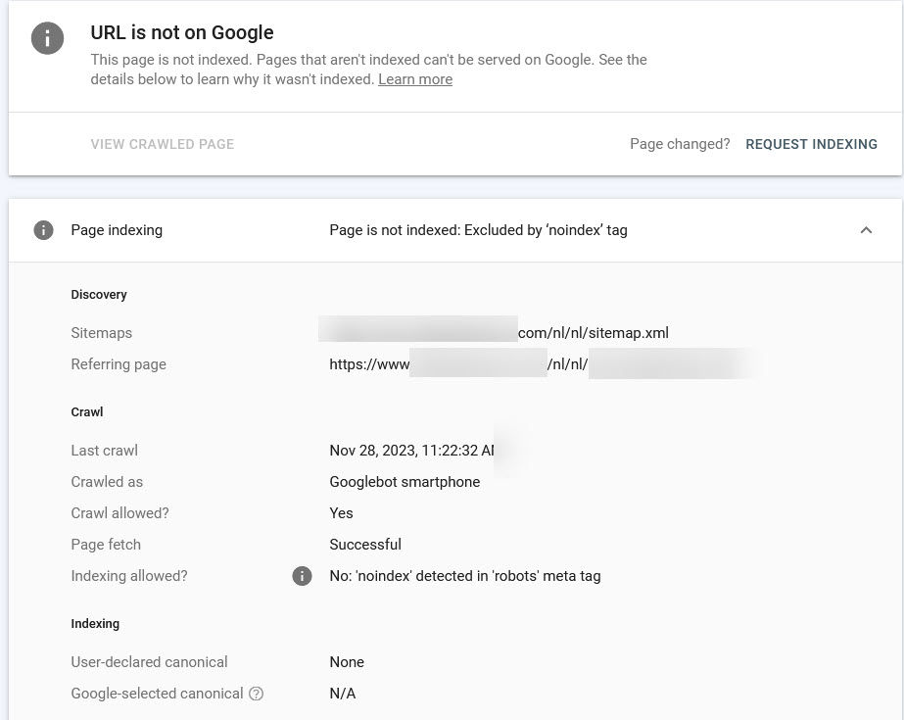Click the 'N/A' Google-selected canonical value
The width and height of the screenshot is (904, 720).
pos(343,694)
